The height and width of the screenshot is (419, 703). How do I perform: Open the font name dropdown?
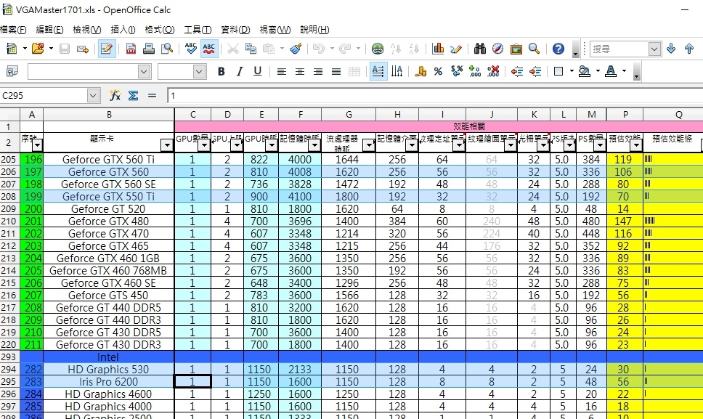point(144,71)
